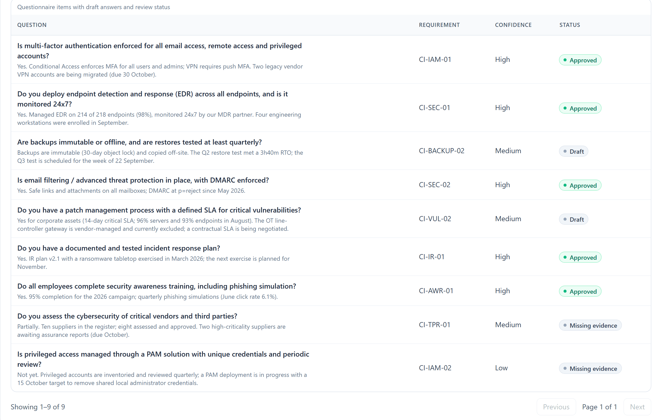Click High confidence in CI-IR-01 row
The image size is (661, 420).
(x=502, y=257)
